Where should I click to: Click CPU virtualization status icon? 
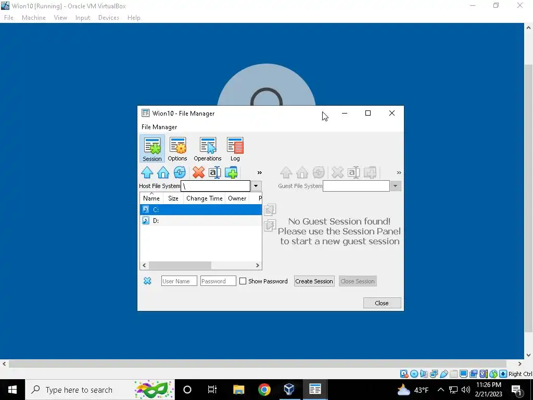[483, 374]
